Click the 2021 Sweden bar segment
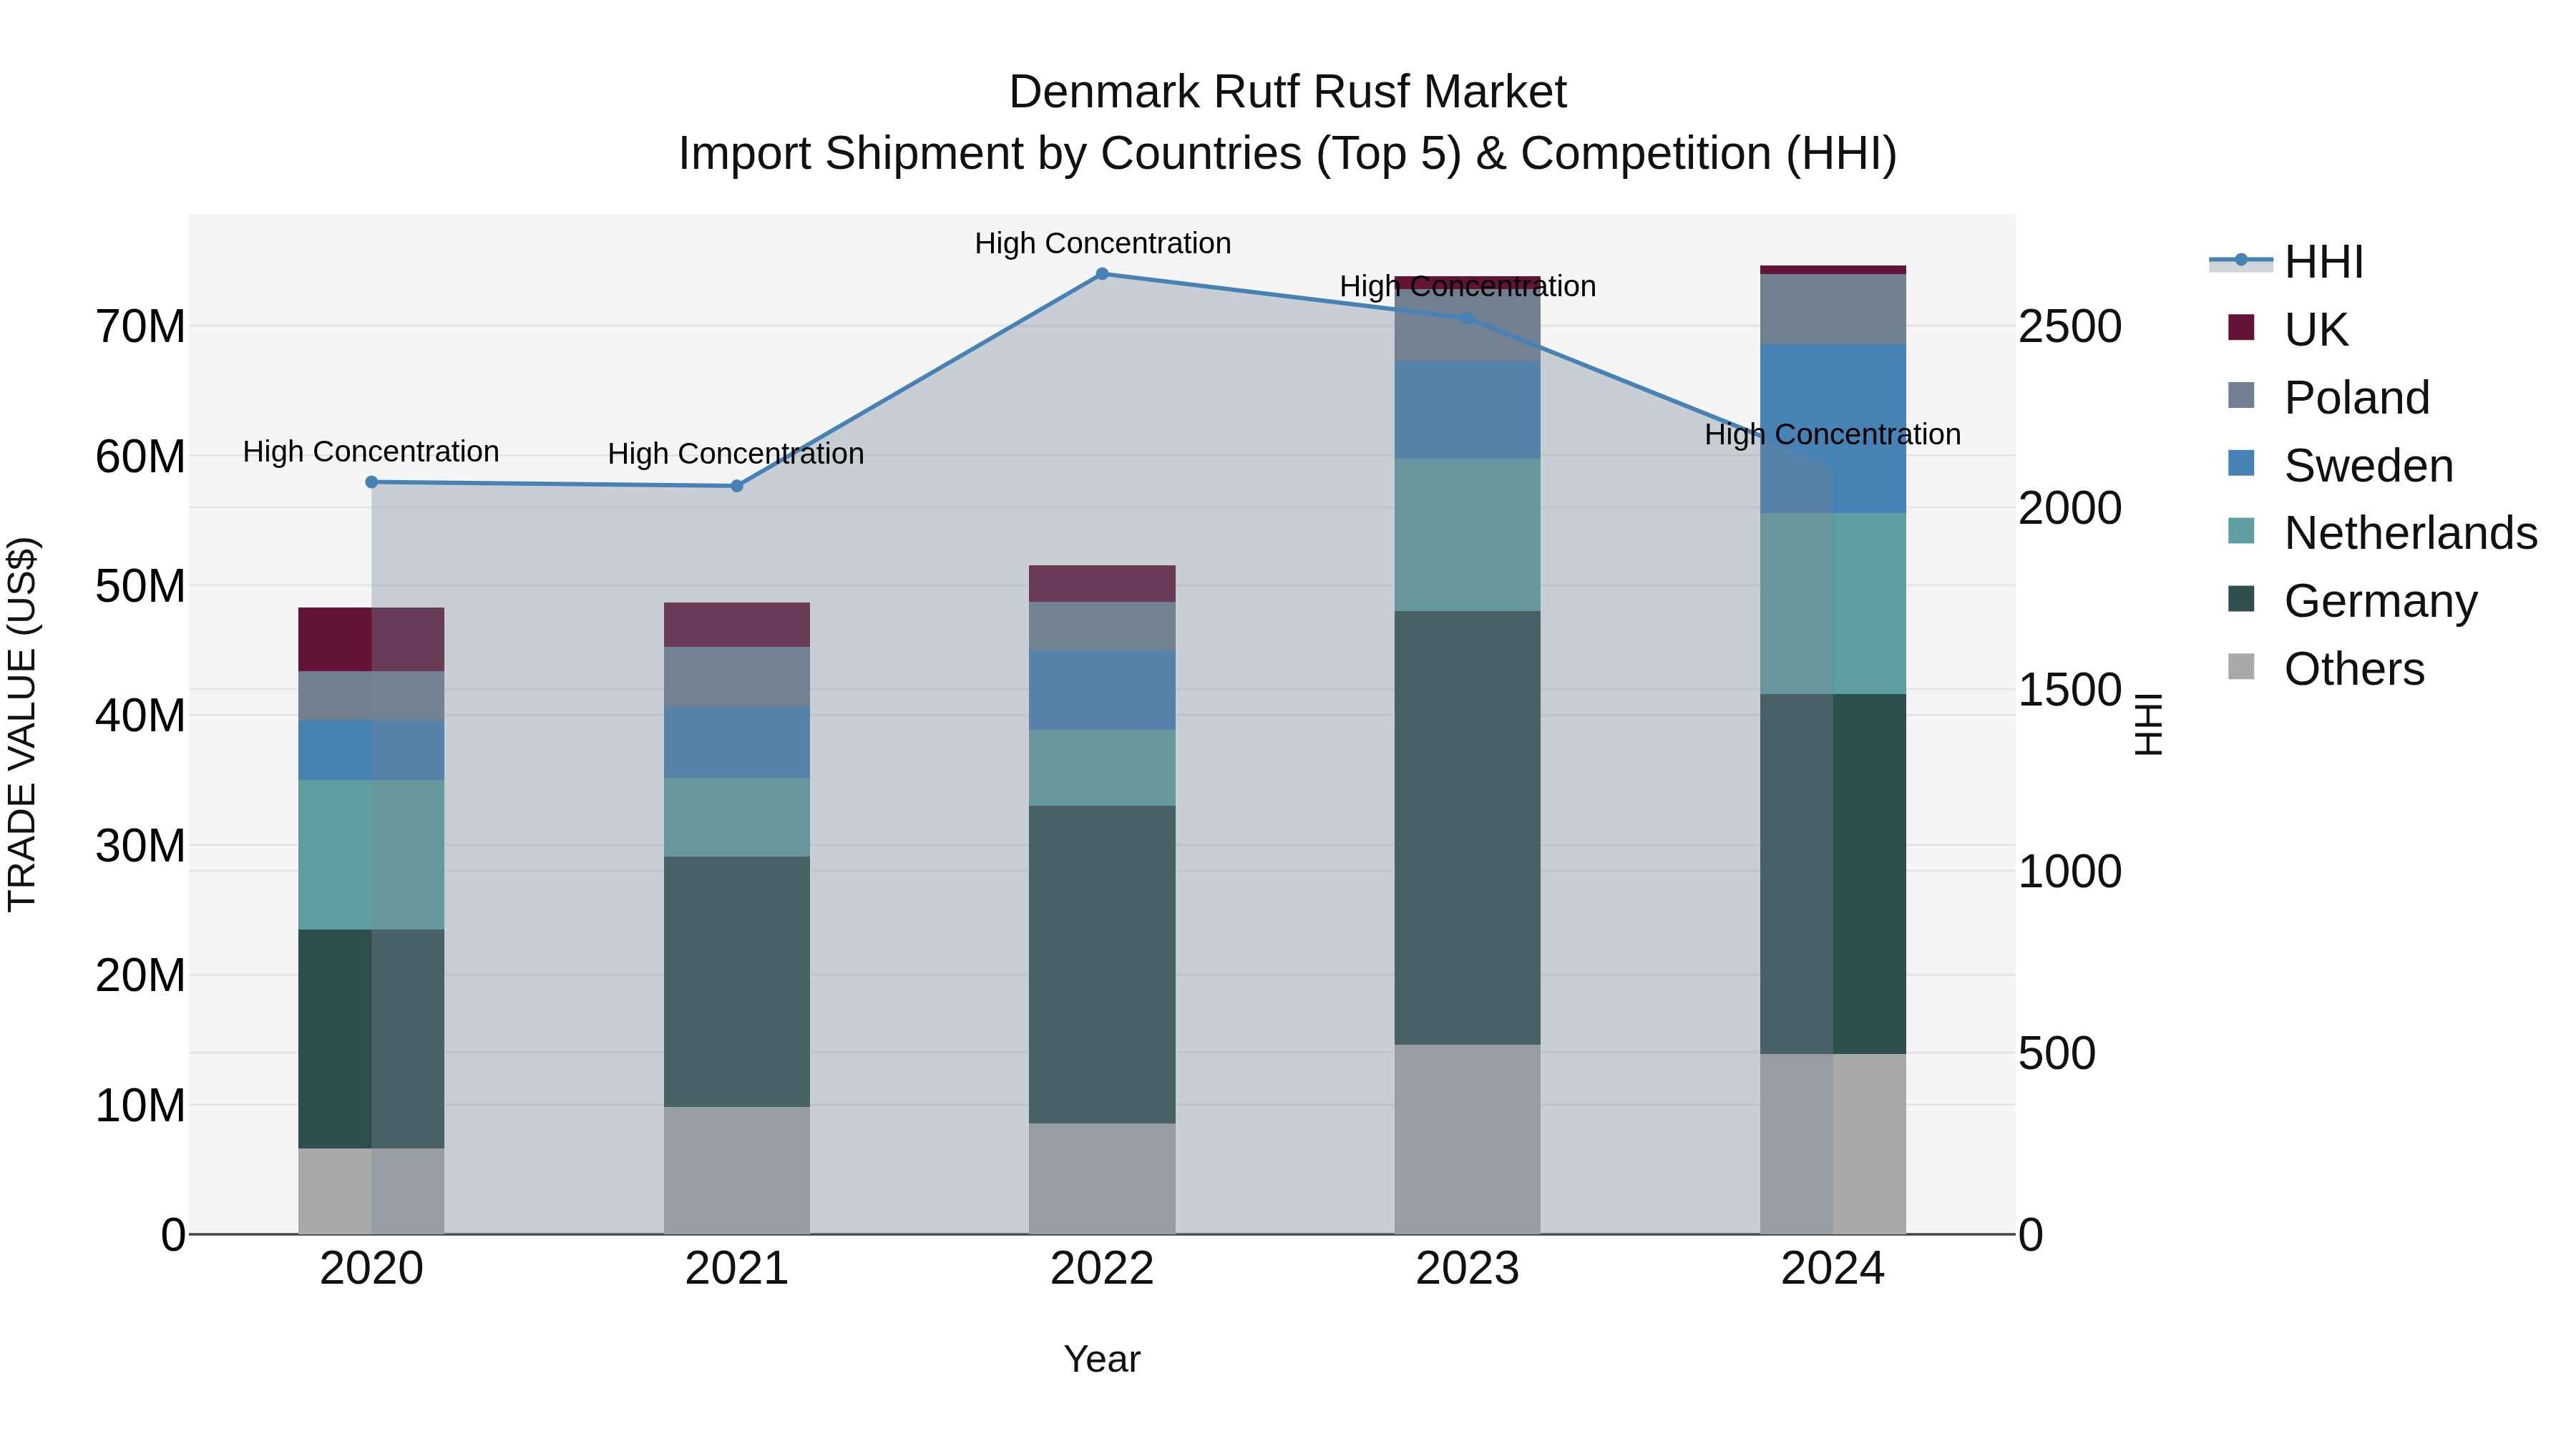Screen dimensions: 2576x1449 [x=737, y=742]
